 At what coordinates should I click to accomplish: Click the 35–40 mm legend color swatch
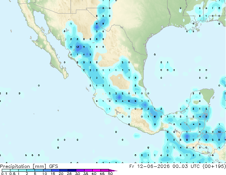[x=88, y=170]
